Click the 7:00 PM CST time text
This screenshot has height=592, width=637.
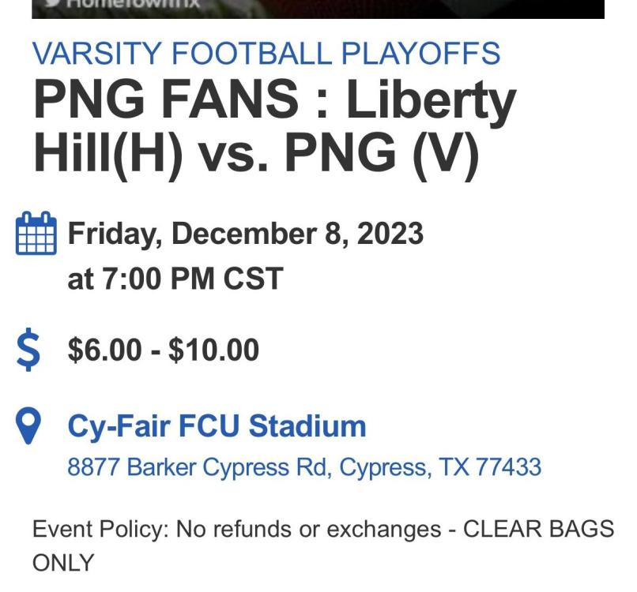[x=193, y=279]
